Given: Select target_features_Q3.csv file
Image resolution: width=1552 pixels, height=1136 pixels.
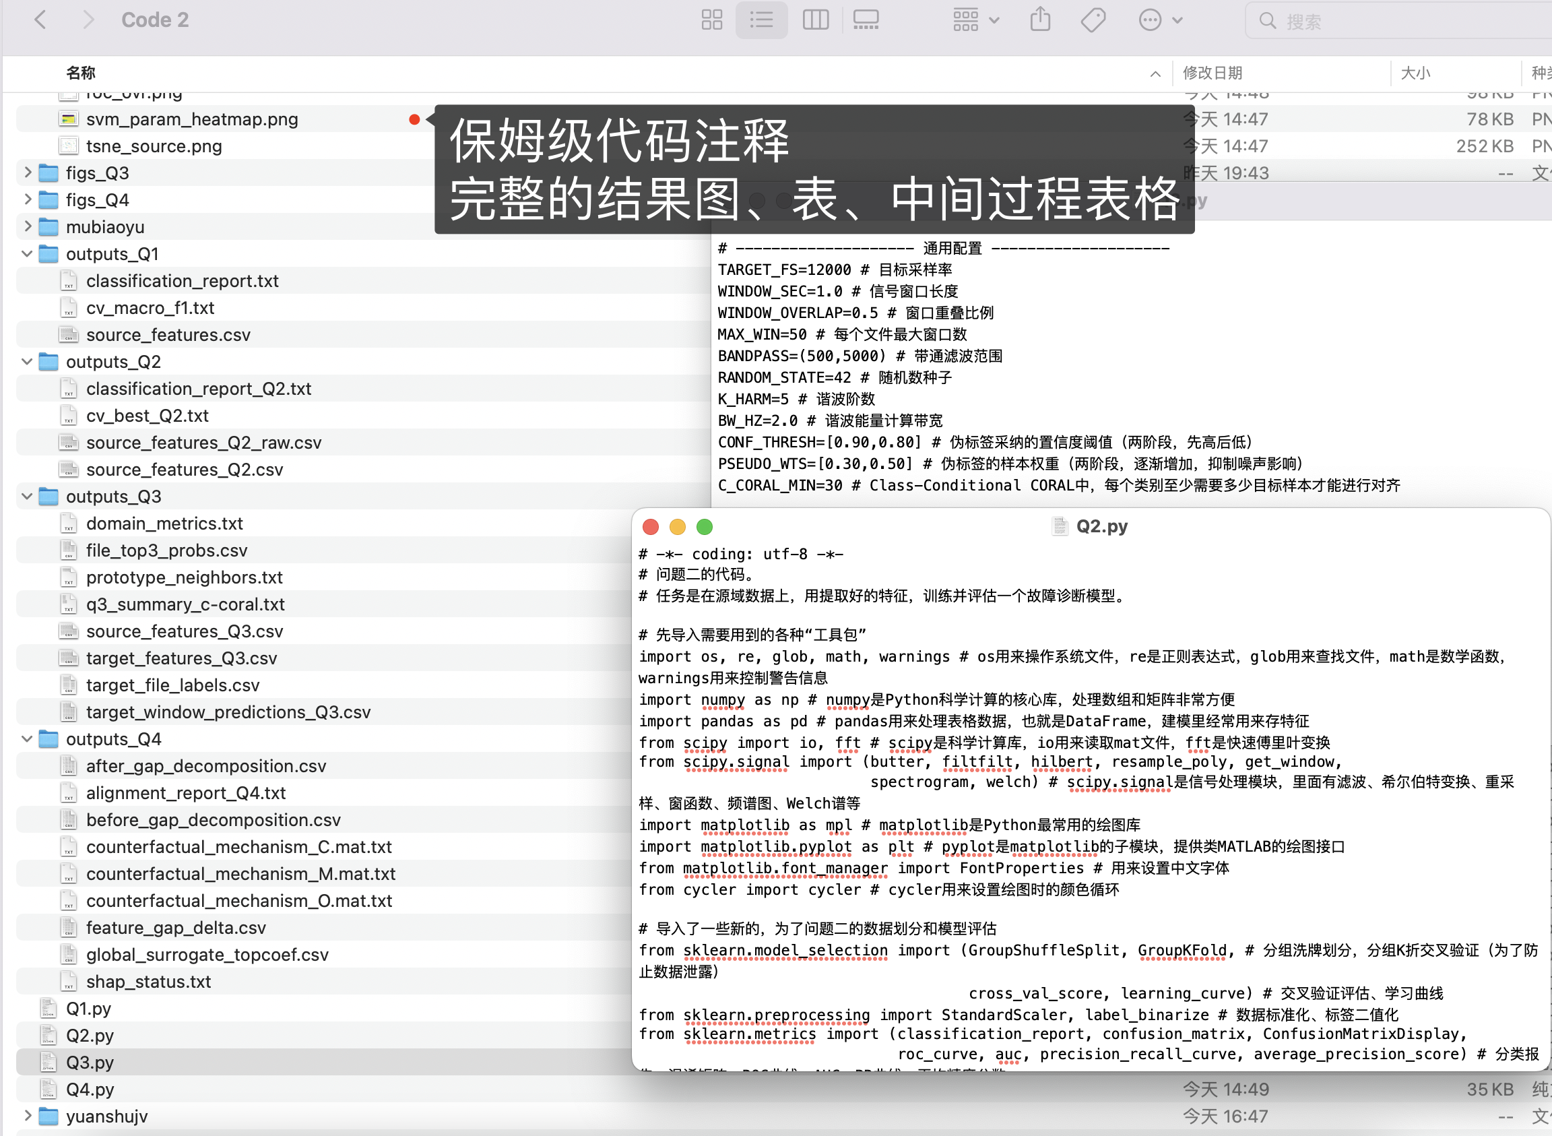Looking at the screenshot, I should (x=181, y=658).
